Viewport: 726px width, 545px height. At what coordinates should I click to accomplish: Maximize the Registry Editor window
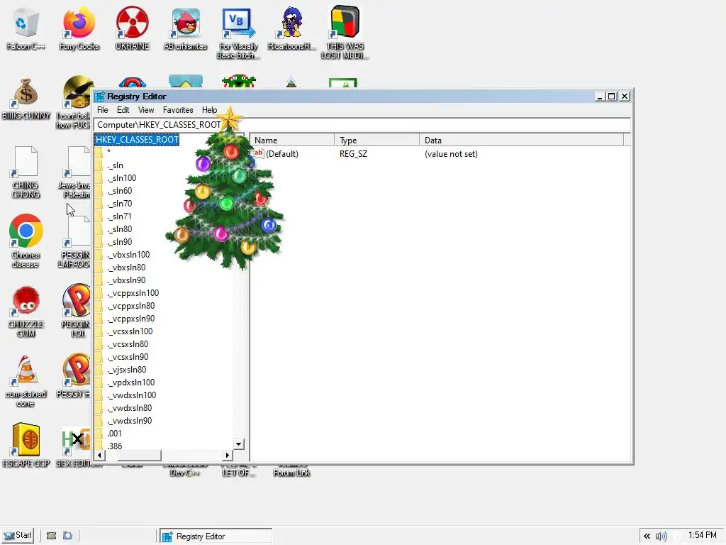(612, 97)
